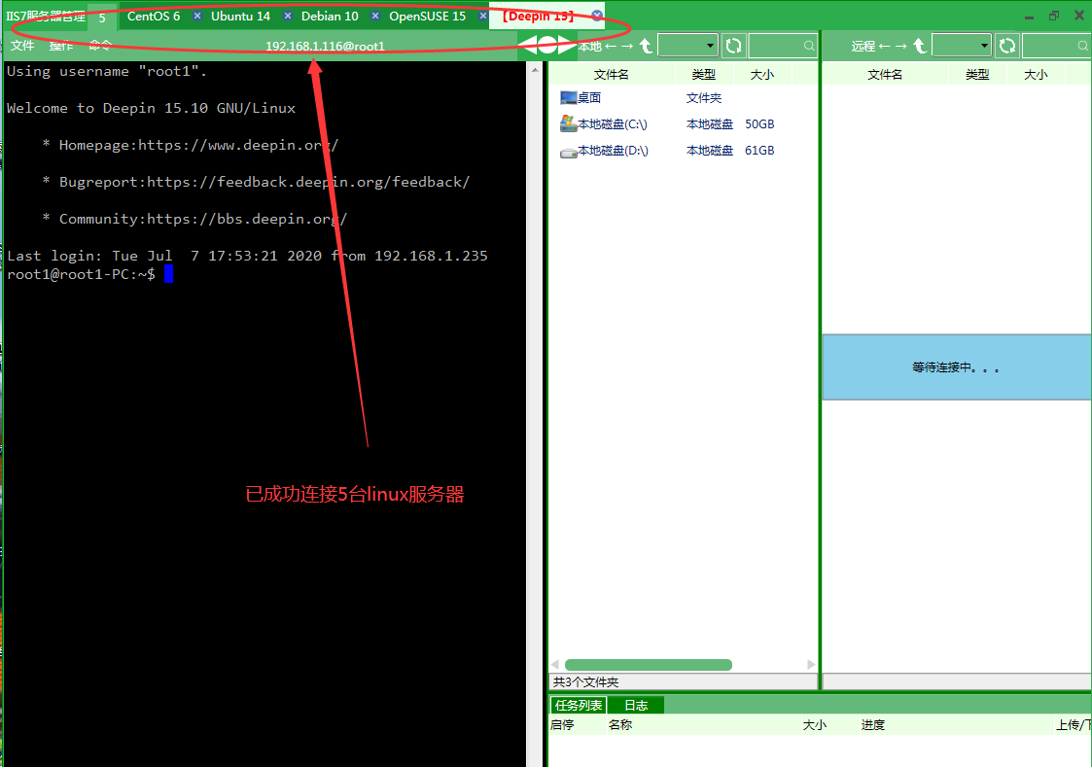Screen dimensions: 1092x767
Task: Close the CentOS 6 tab
Action: click(x=197, y=16)
